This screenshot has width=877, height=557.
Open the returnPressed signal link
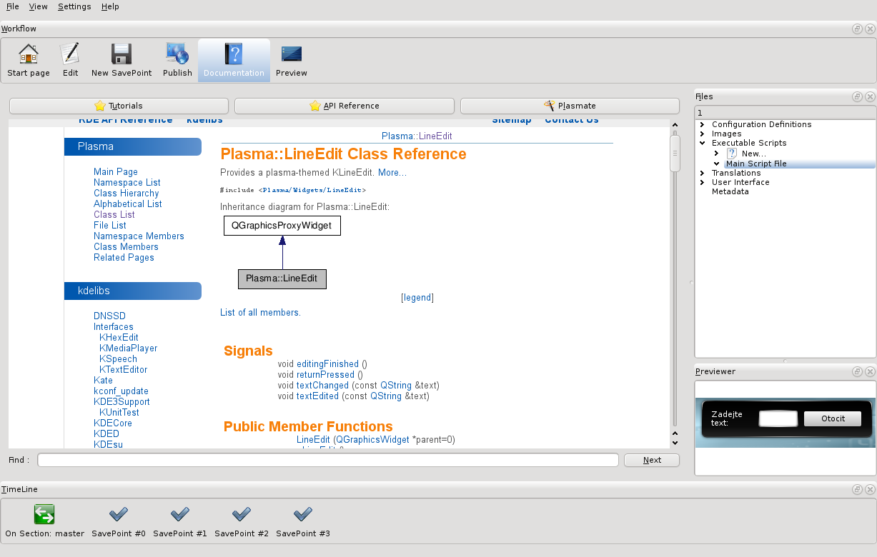tap(325, 374)
